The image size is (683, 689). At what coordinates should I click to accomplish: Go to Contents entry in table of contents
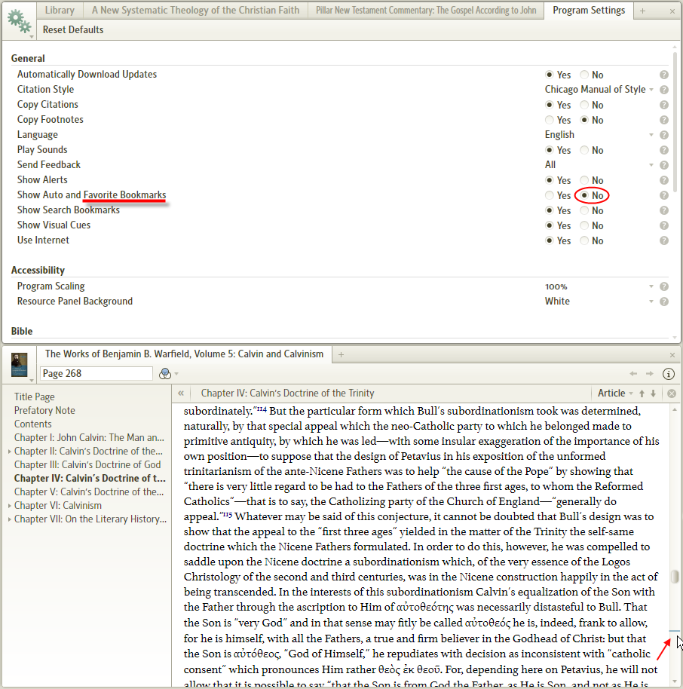coord(33,424)
